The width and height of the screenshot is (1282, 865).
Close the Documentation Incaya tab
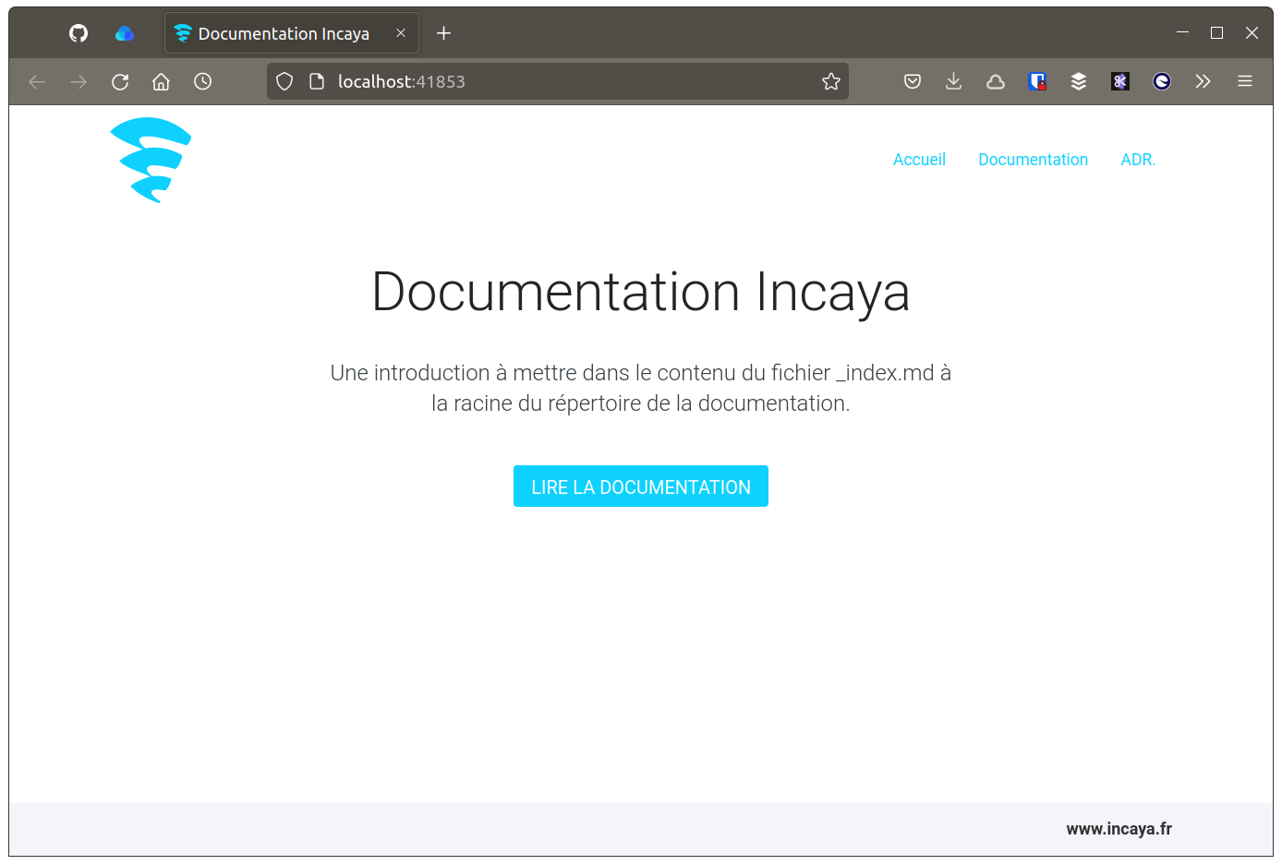(x=401, y=33)
